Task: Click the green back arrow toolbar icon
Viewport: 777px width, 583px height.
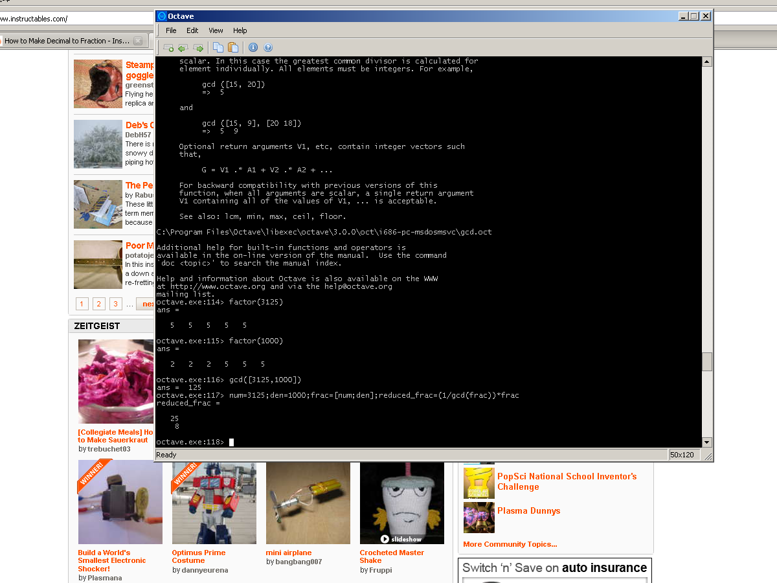Action: (x=183, y=47)
